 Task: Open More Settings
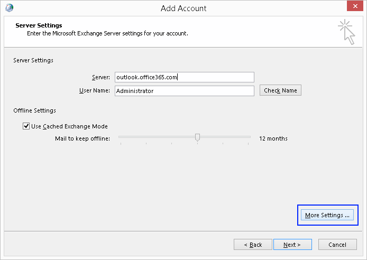[327, 215]
